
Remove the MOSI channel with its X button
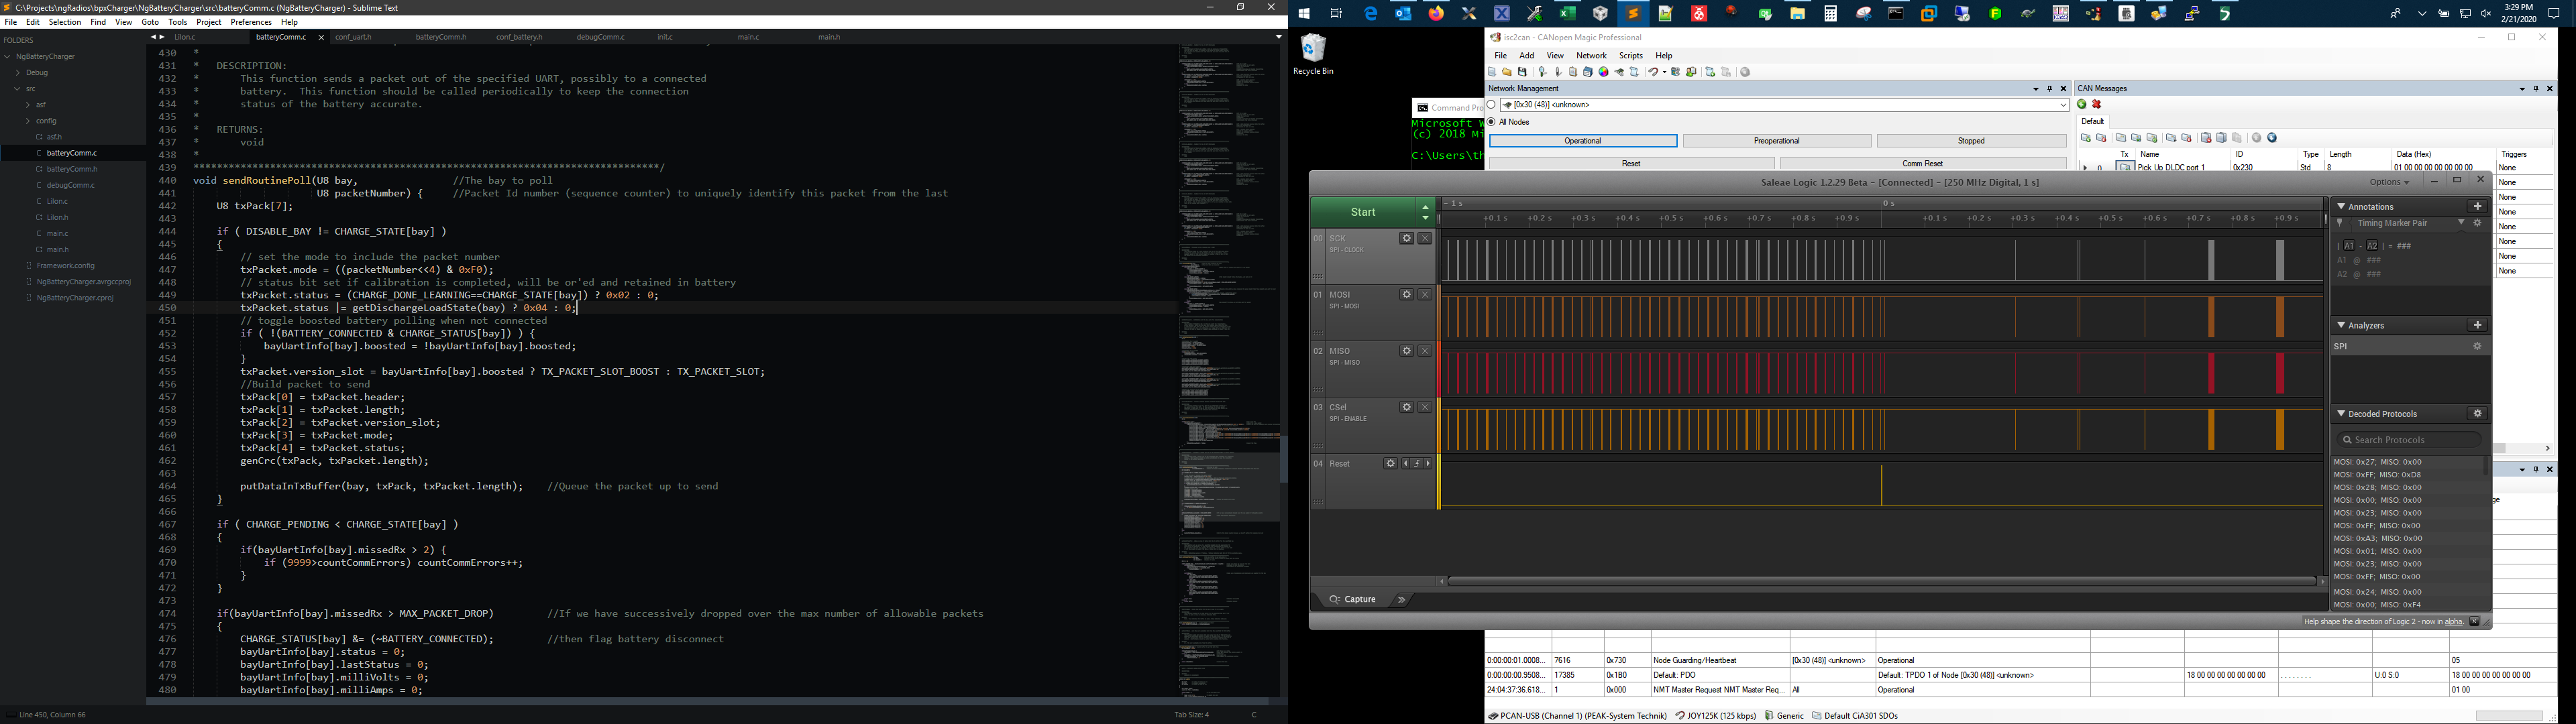pyautogui.click(x=1425, y=295)
